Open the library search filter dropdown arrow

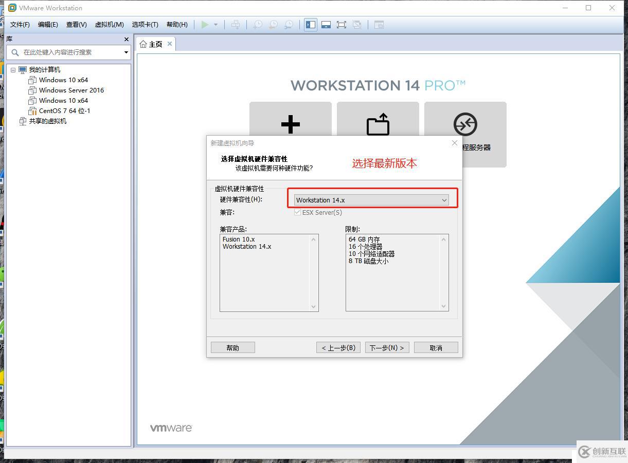coord(126,52)
